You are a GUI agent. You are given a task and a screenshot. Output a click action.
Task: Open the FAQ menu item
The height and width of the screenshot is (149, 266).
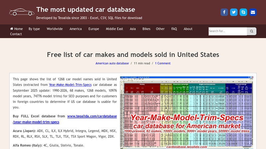point(174,29)
